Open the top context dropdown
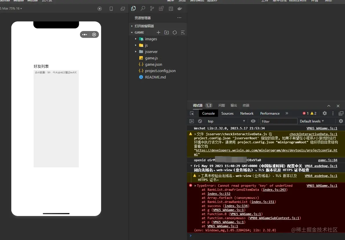Viewport: 345px width, 240px height. tap(226, 121)
